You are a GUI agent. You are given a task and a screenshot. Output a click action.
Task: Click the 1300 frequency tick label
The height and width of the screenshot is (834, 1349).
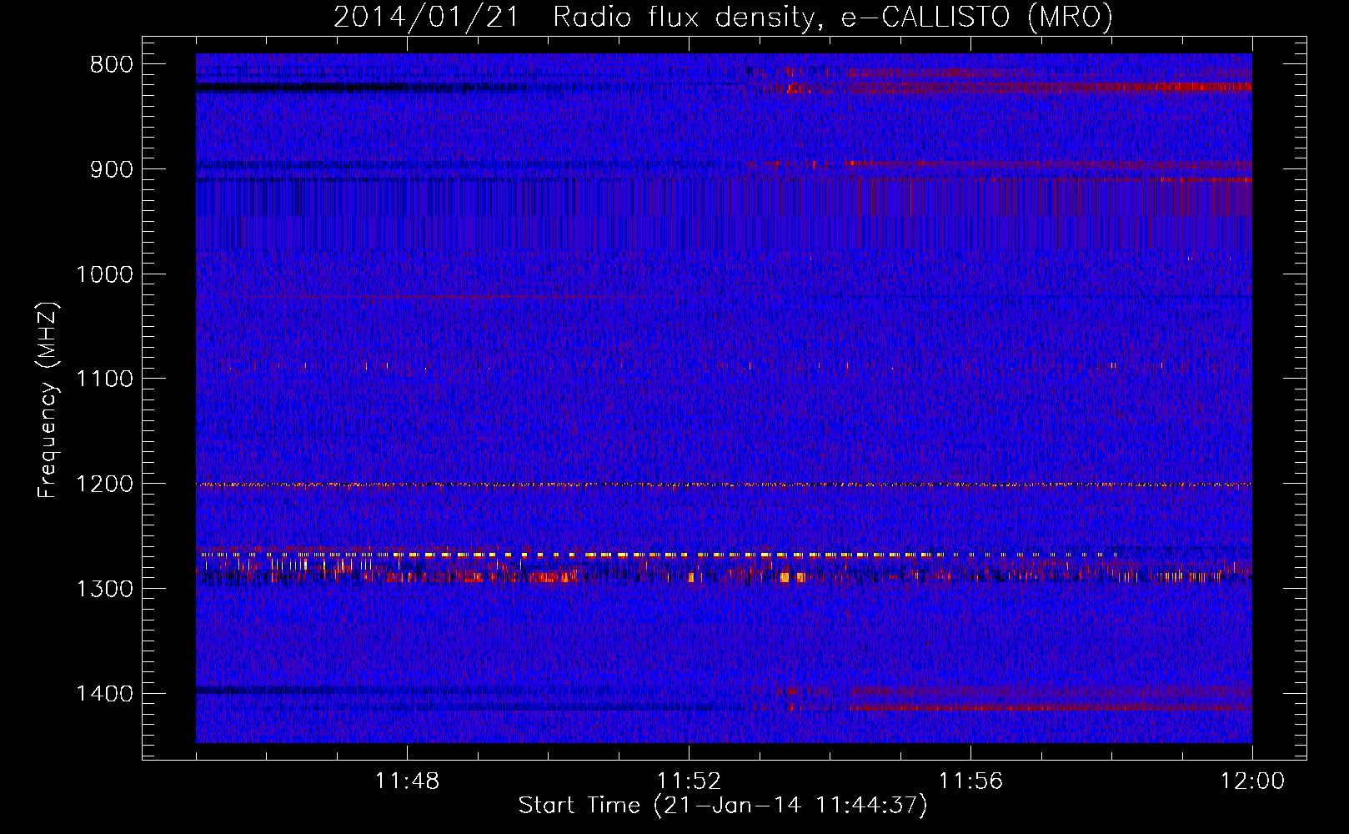104,589
